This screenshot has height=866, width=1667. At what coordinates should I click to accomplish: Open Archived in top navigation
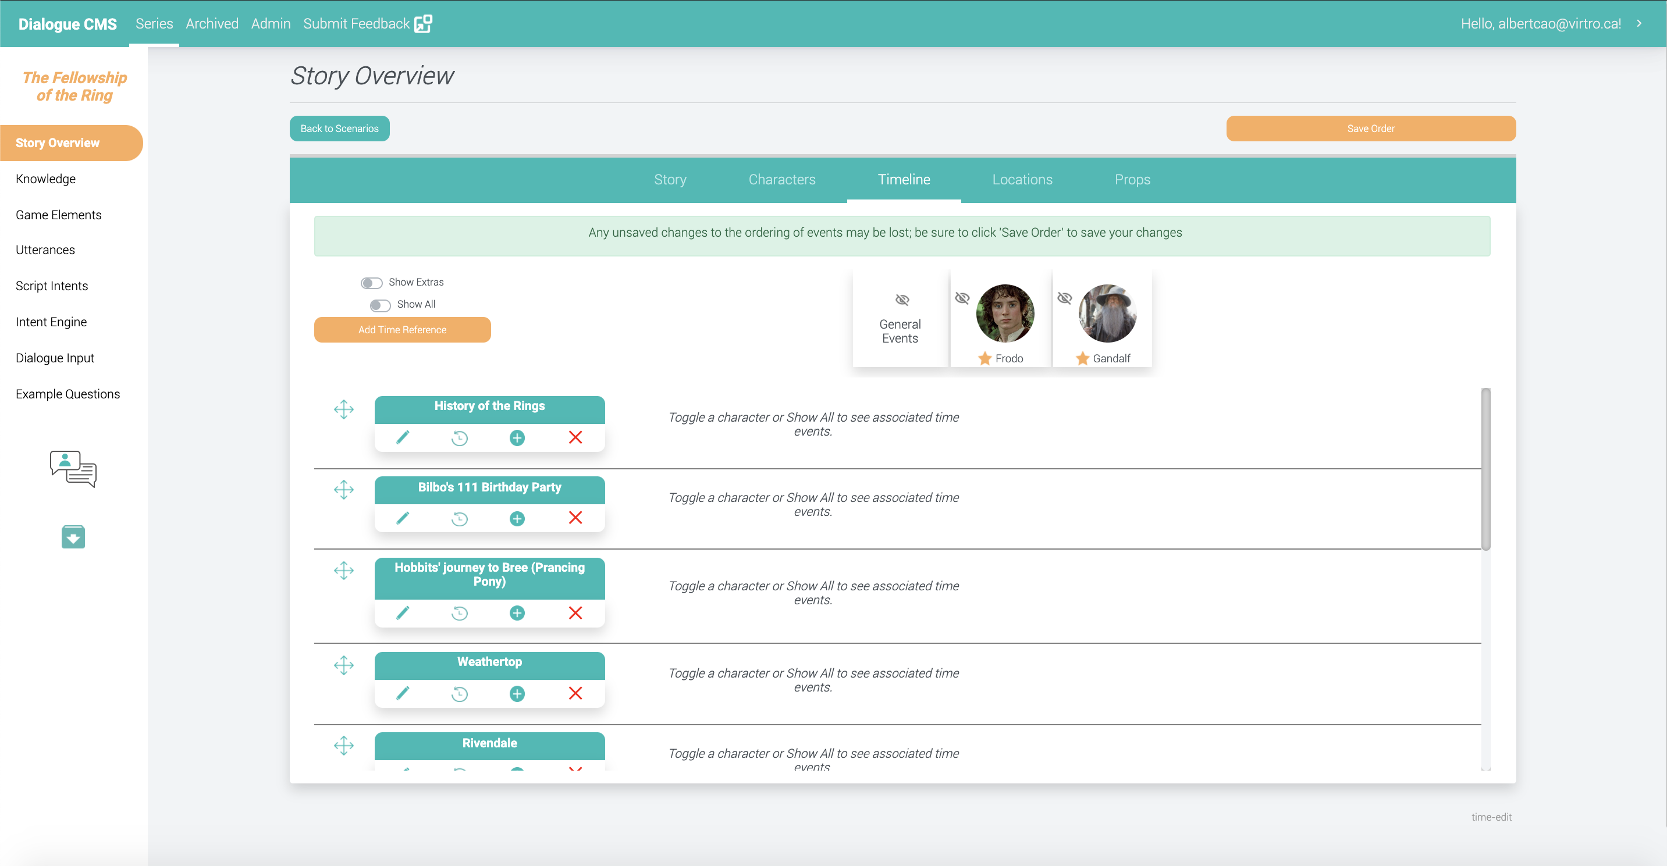pyautogui.click(x=212, y=24)
